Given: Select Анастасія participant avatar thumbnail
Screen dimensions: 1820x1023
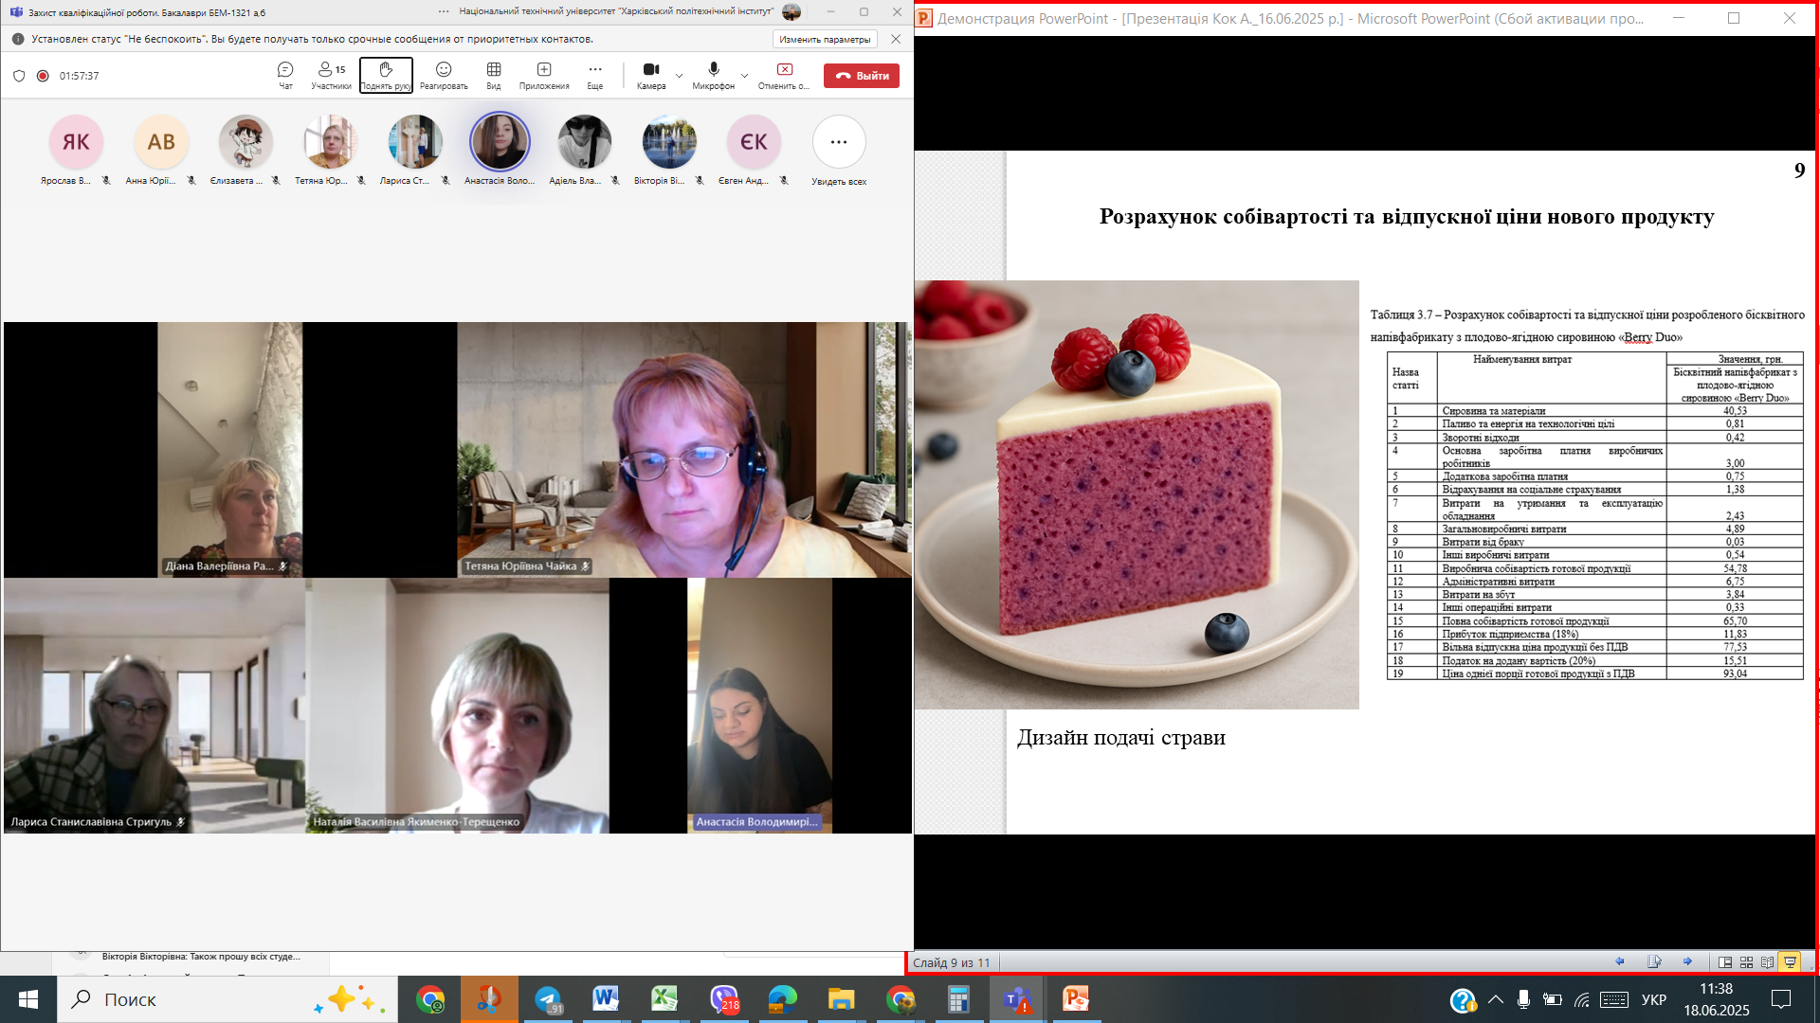Looking at the screenshot, I should [500, 142].
